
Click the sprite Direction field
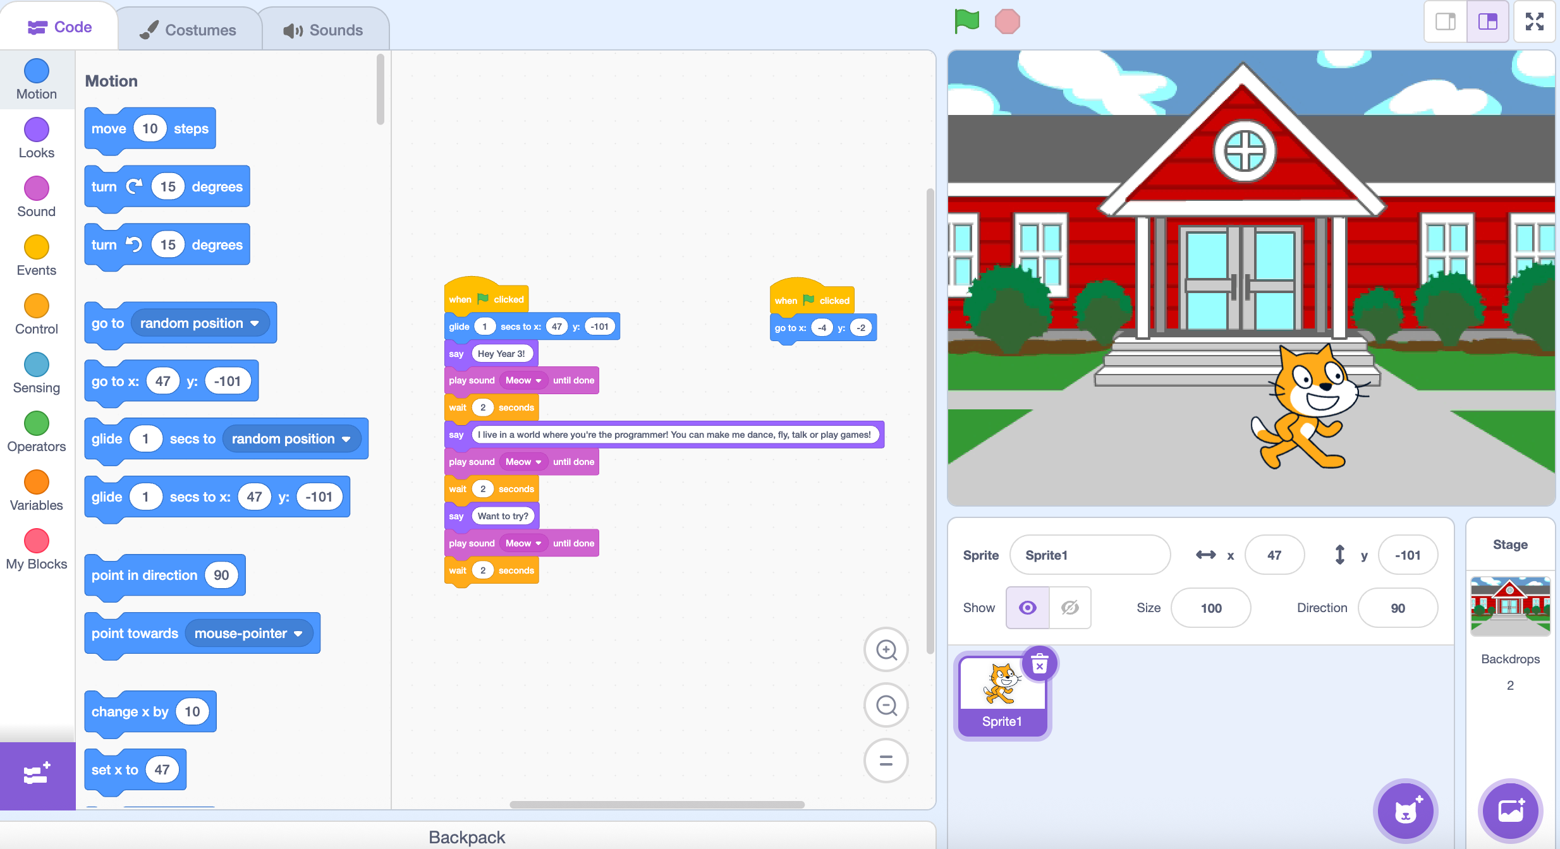click(1398, 608)
